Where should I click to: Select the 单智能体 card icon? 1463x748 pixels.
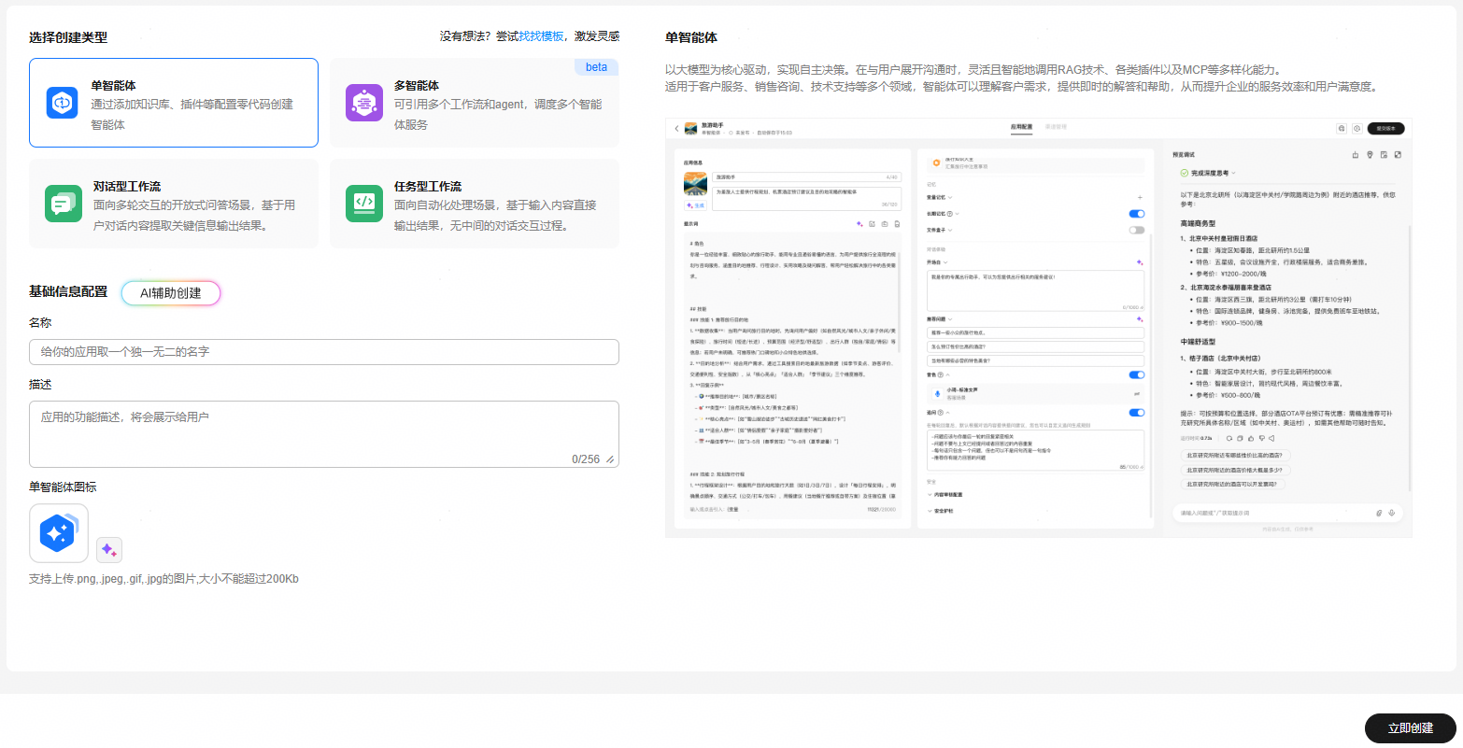[63, 103]
